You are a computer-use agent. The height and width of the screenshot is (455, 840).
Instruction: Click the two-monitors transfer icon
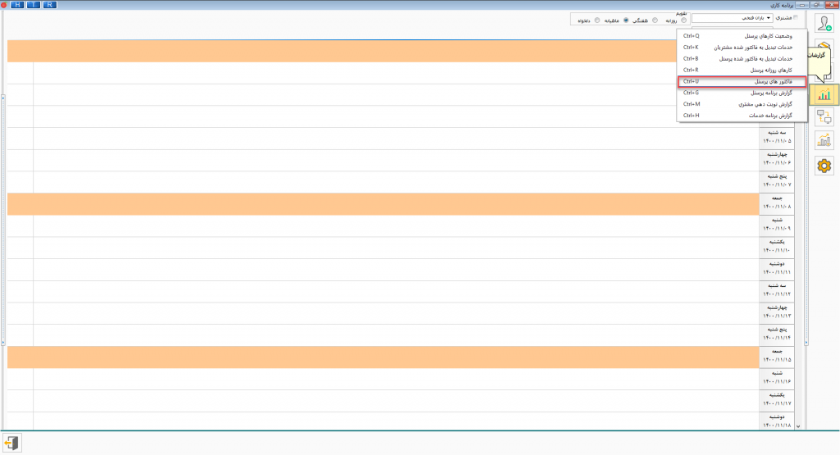pos(824,116)
